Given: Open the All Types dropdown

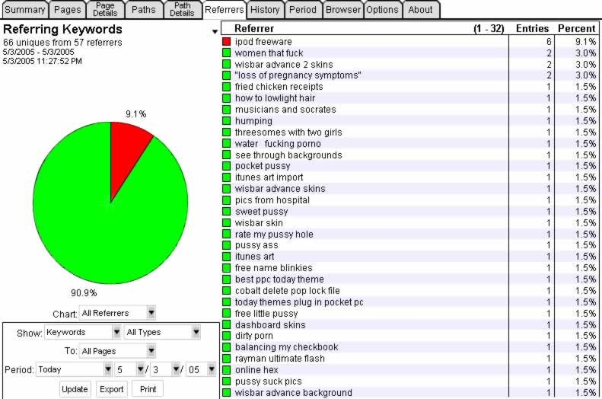Looking at the screenshot, I should (x=196, y=332).
